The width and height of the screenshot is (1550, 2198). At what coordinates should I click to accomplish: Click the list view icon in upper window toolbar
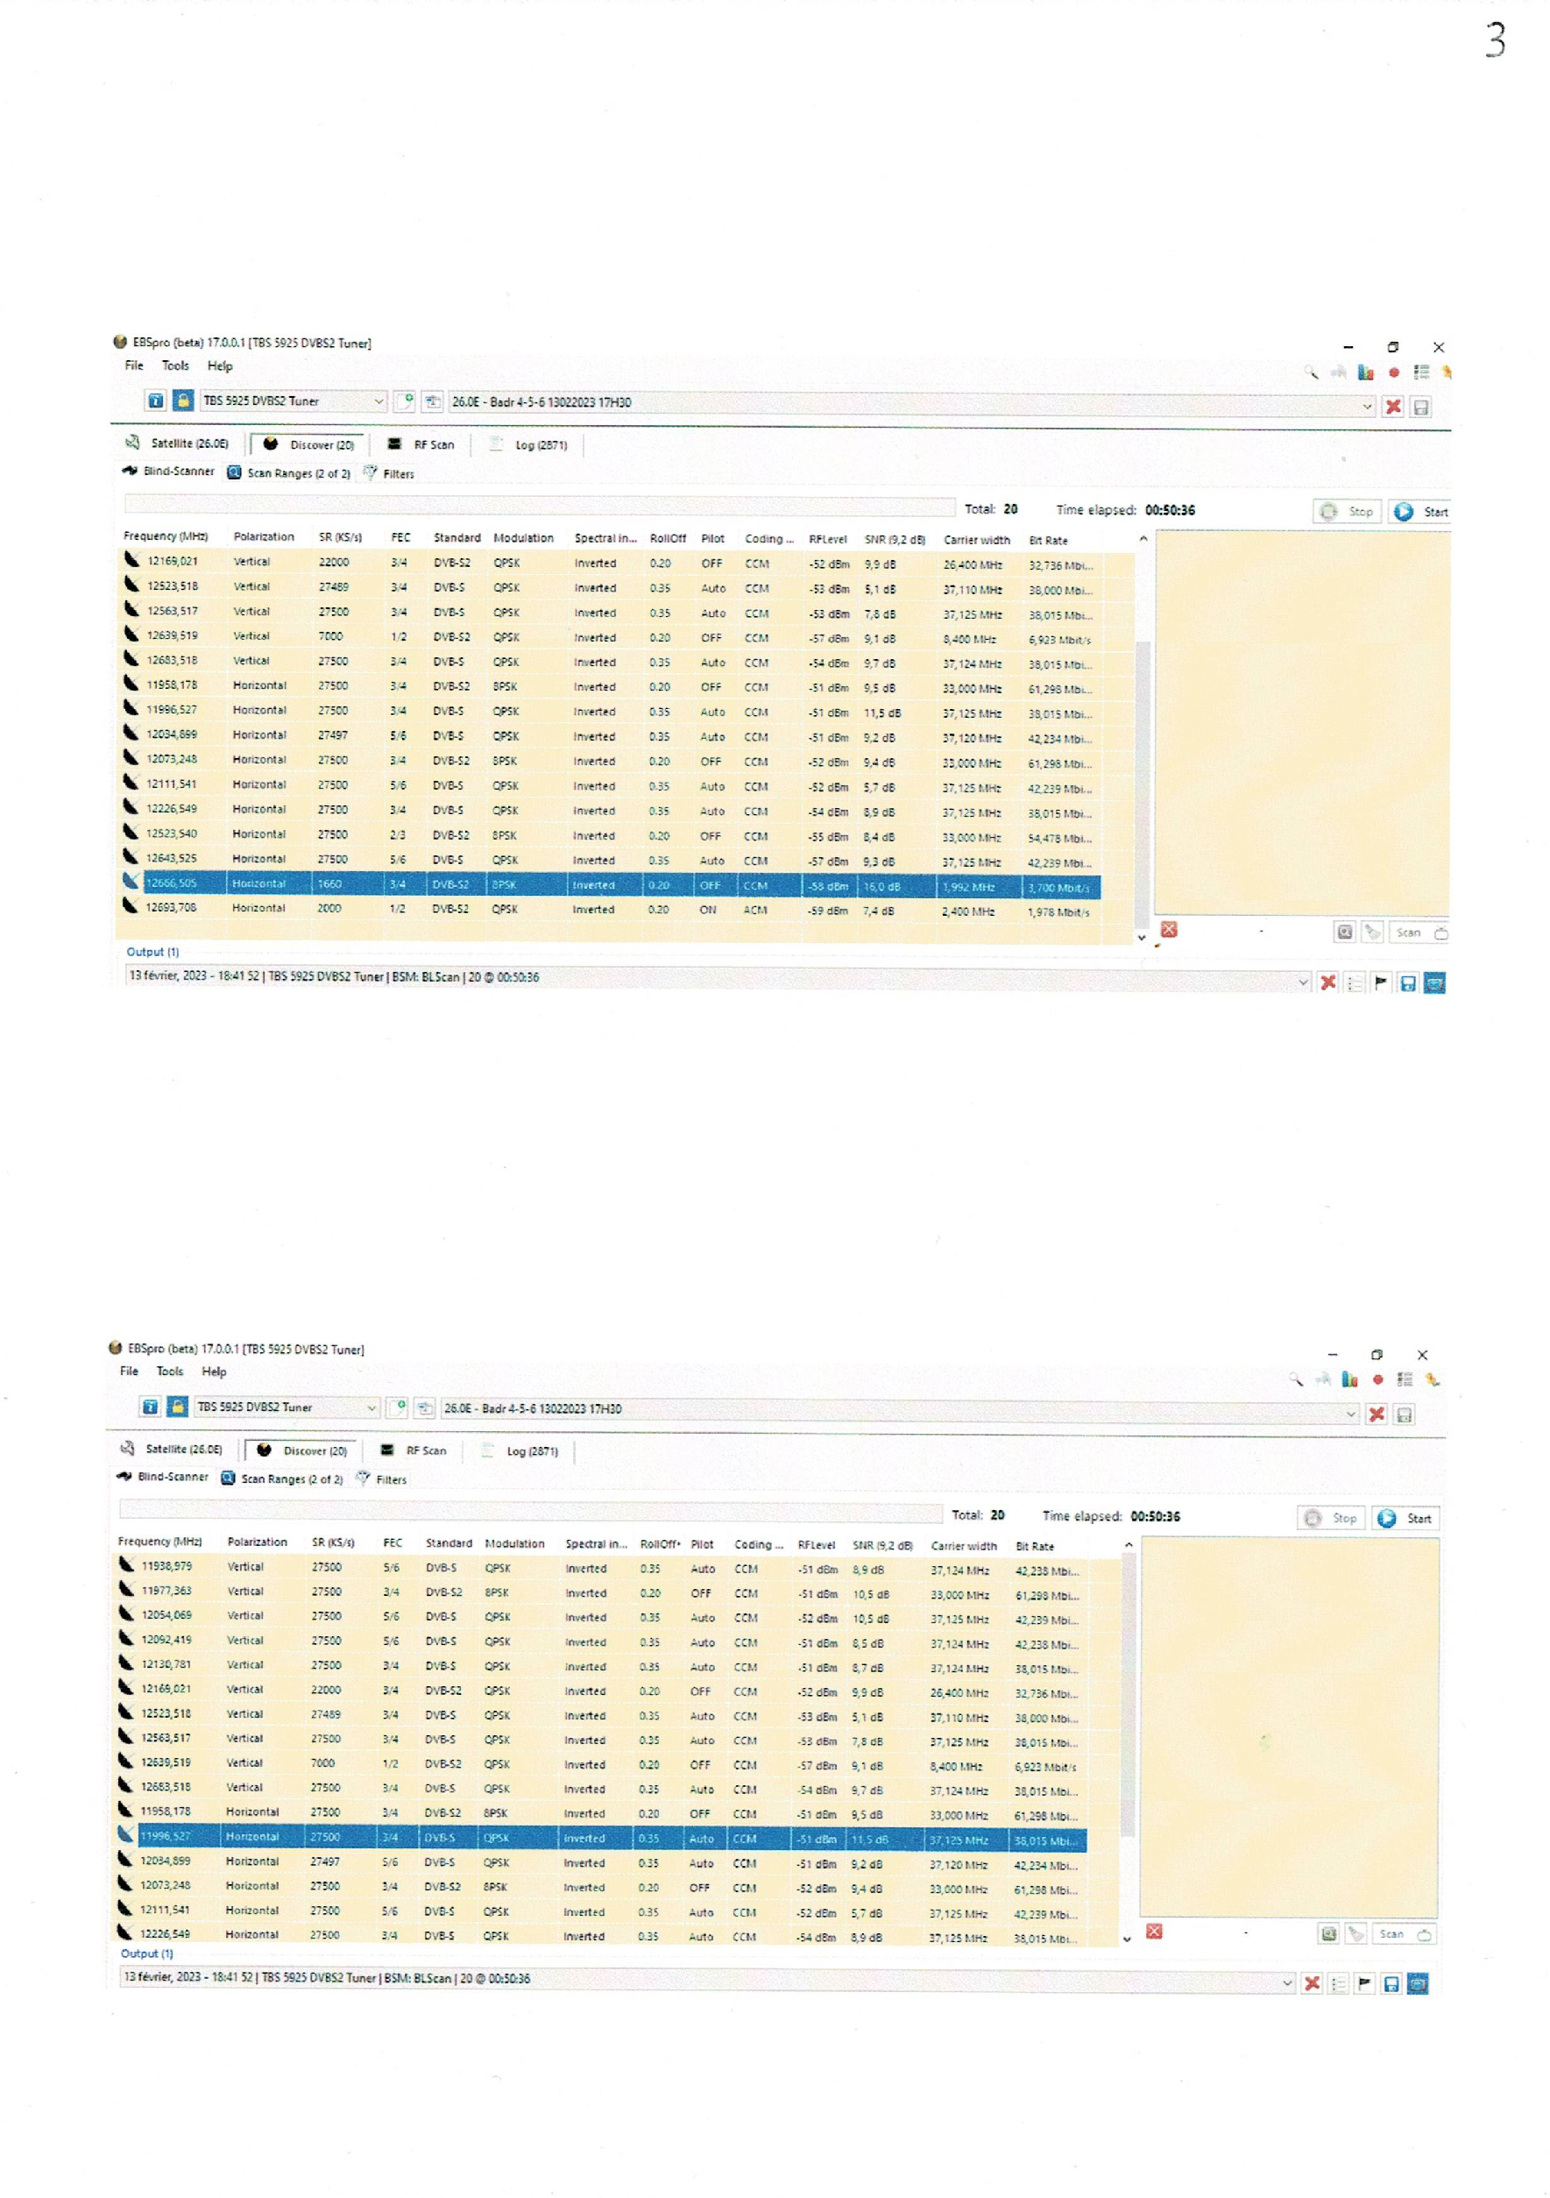point(1420,372)
